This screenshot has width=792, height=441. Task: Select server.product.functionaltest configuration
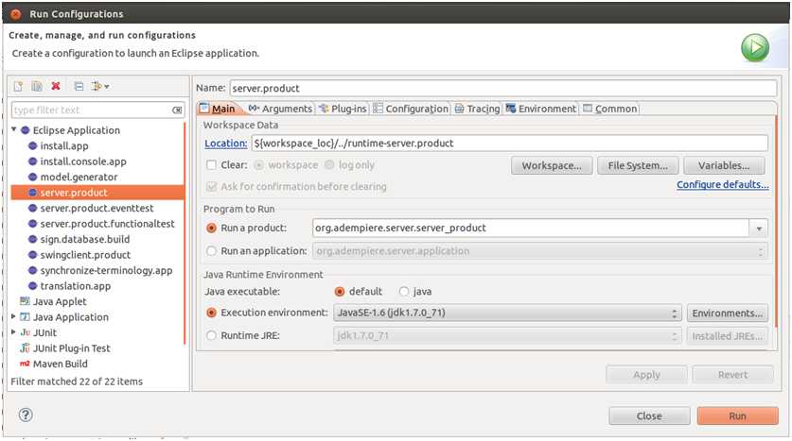(107, 224)
